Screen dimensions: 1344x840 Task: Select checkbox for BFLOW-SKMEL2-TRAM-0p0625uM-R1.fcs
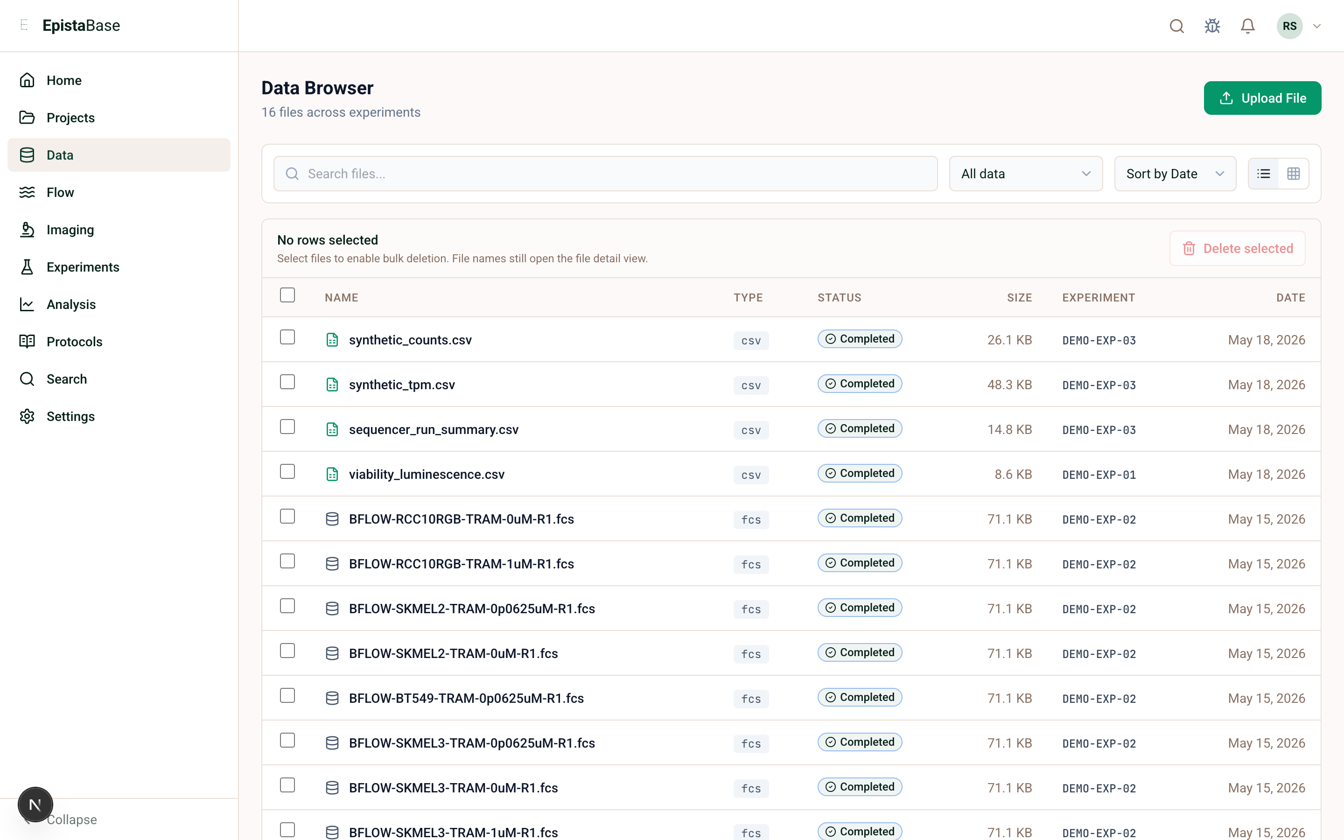pos(287,606)
